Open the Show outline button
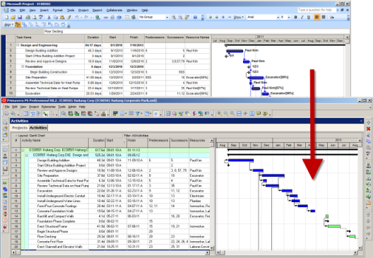 [x=238, y=17]
